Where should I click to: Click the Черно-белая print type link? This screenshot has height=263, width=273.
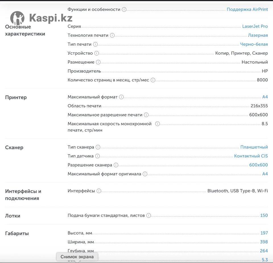coord(254,44)
